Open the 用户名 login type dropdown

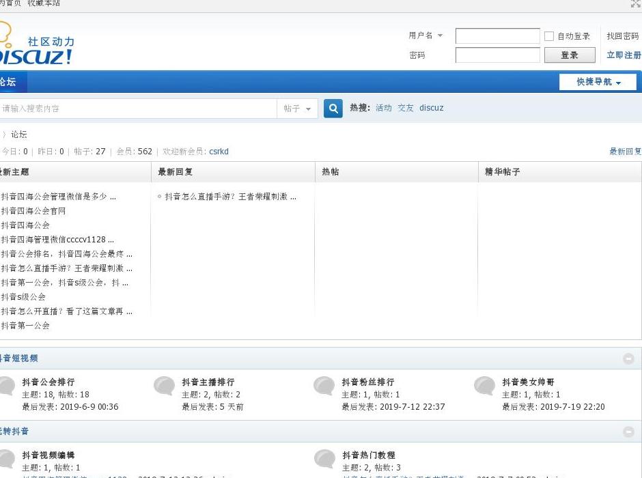pyautogui.click(x=425, y=36)
